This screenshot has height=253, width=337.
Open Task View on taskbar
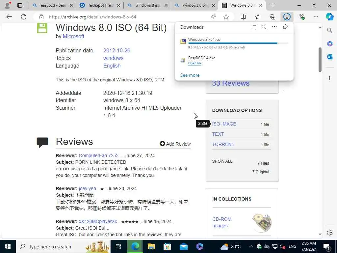tap(118, 246)
